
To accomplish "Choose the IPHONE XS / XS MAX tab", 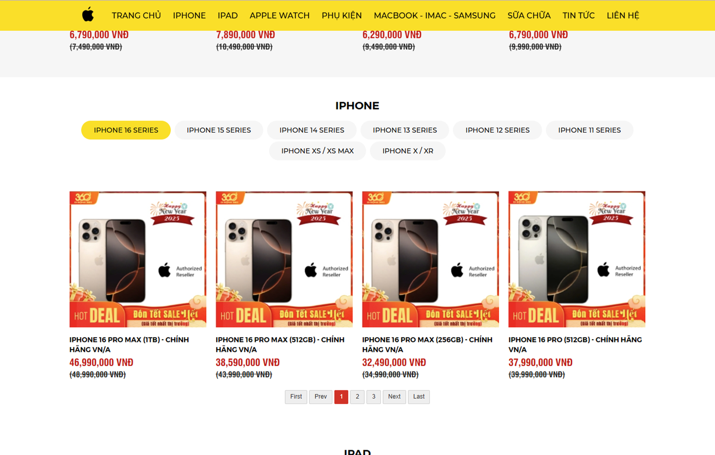I will 317,151.
